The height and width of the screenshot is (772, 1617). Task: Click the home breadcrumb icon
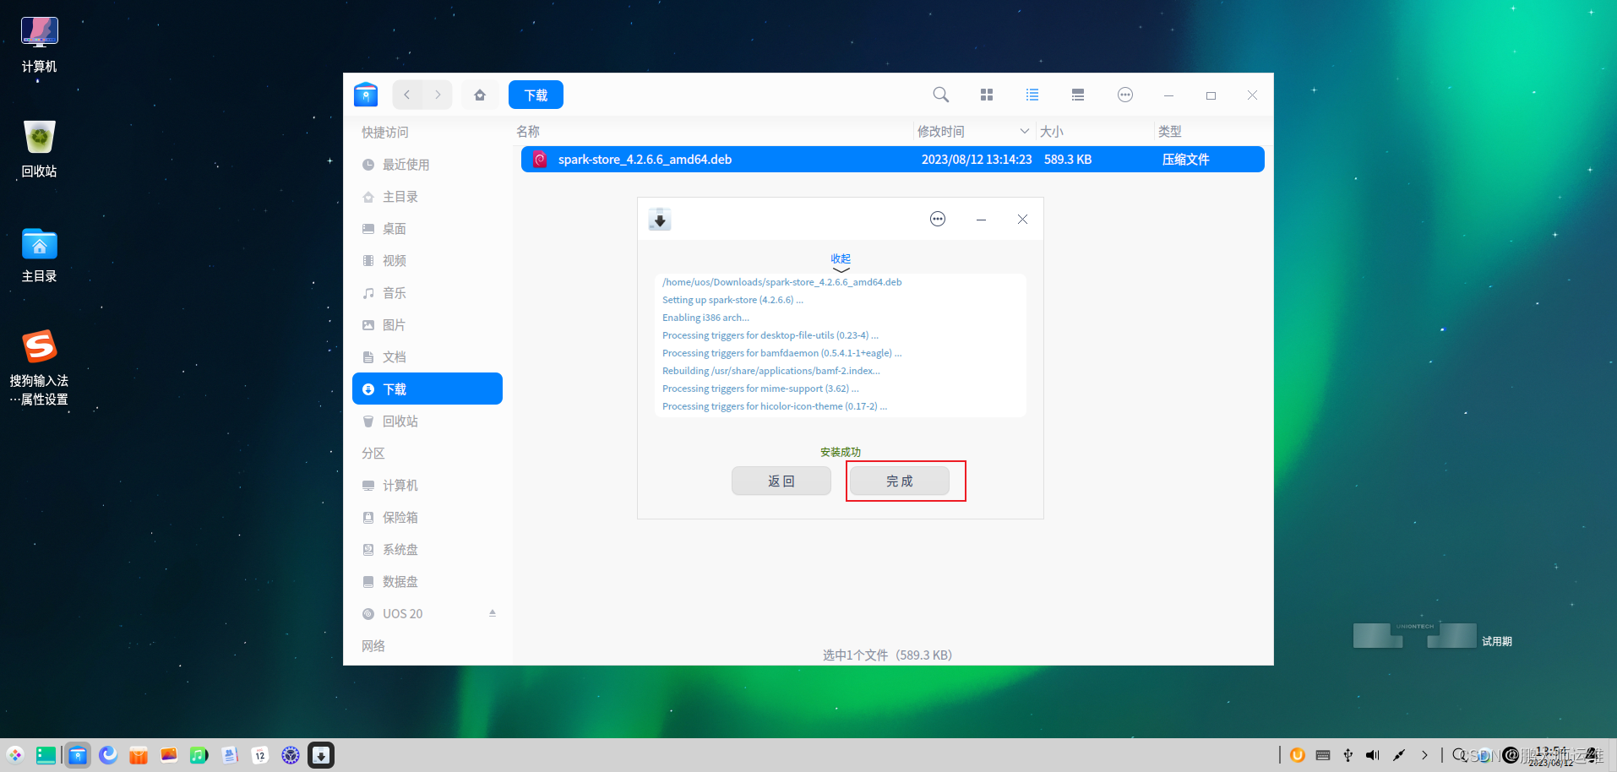[480, 95]
